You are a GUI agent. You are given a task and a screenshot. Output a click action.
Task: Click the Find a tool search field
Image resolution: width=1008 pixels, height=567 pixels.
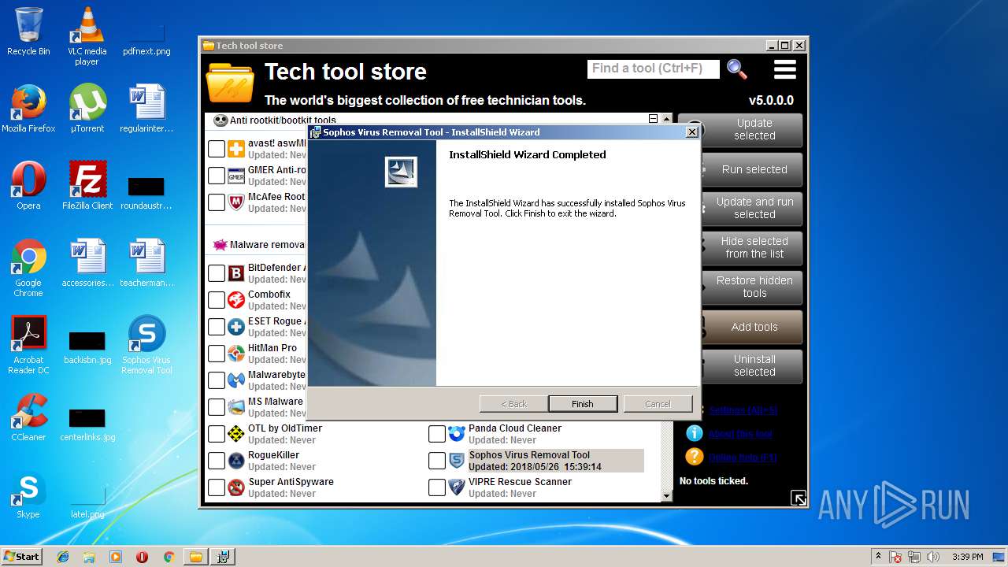[654, 69]
